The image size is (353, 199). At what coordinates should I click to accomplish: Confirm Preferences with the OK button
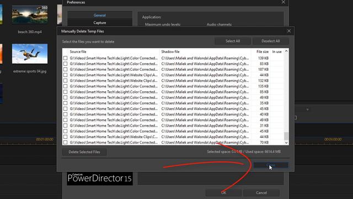223,193
